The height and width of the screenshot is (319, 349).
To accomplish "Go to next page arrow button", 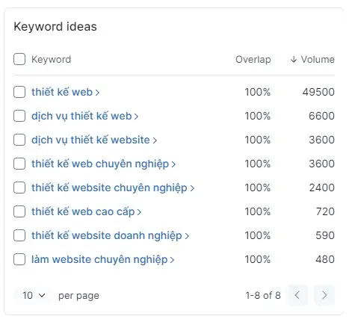I will click(x=324, y=295).
